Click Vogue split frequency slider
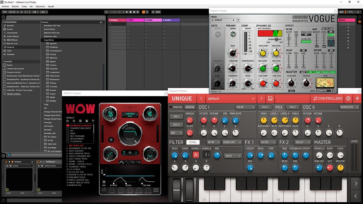This screenshot has height=204, width=363. pyautogui.click(x=276, y=40)
